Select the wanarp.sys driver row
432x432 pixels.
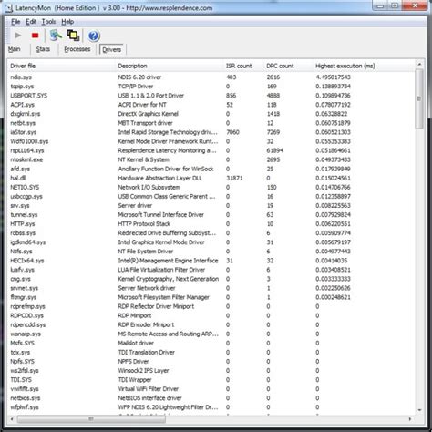tap(211, 334)
